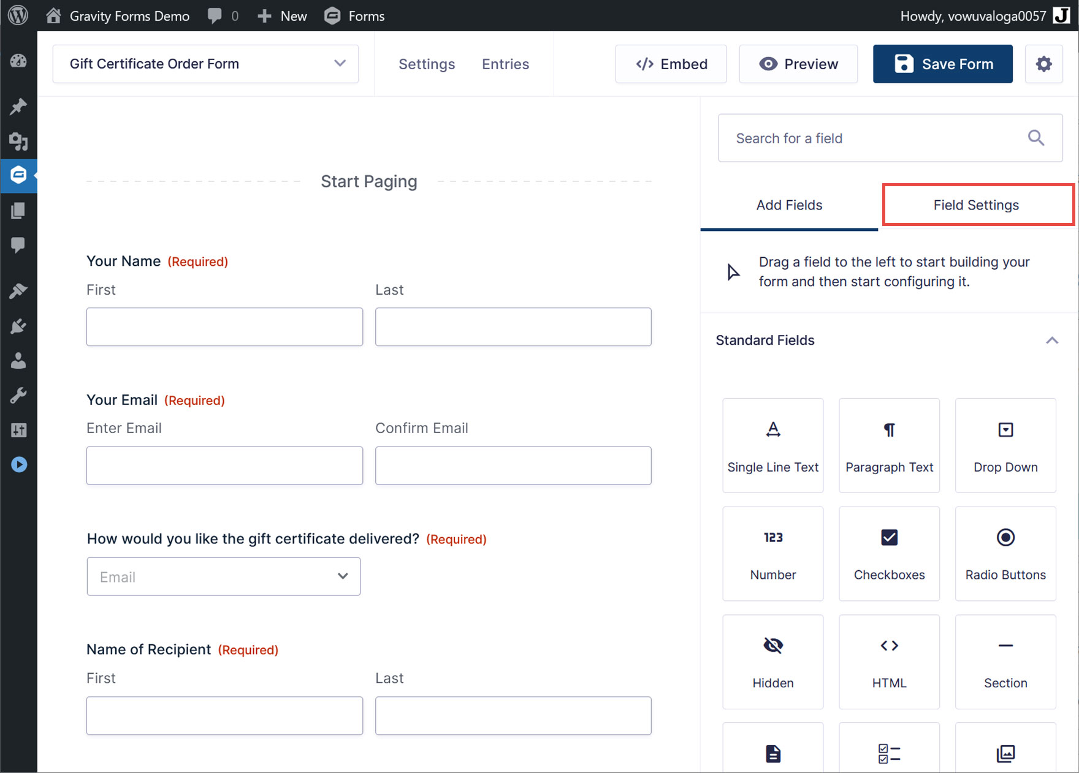Viewport: 1079px width, 773px height.
Task: Click the Recipient First name input
Action: pyautogui.click(x=224, y=715)
